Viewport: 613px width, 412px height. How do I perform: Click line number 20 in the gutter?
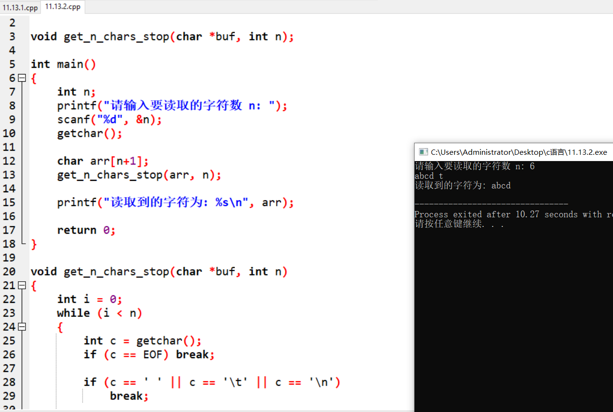9,272
